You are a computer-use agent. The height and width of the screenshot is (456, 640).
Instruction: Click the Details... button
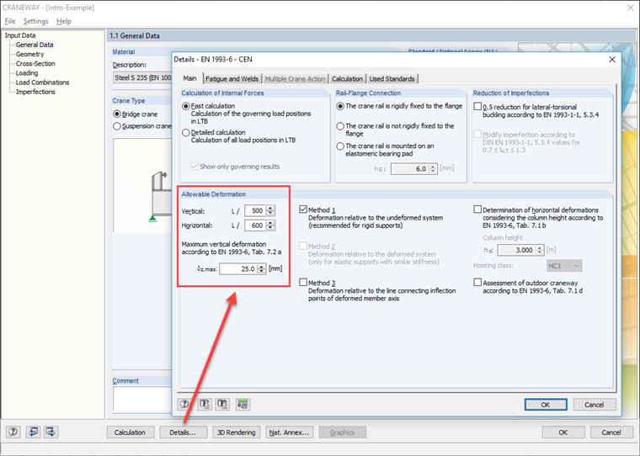183,432
